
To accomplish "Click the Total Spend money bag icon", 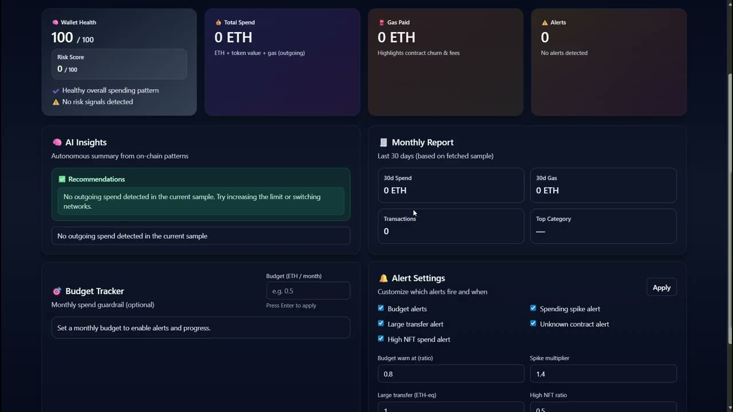I will [218, 22].
